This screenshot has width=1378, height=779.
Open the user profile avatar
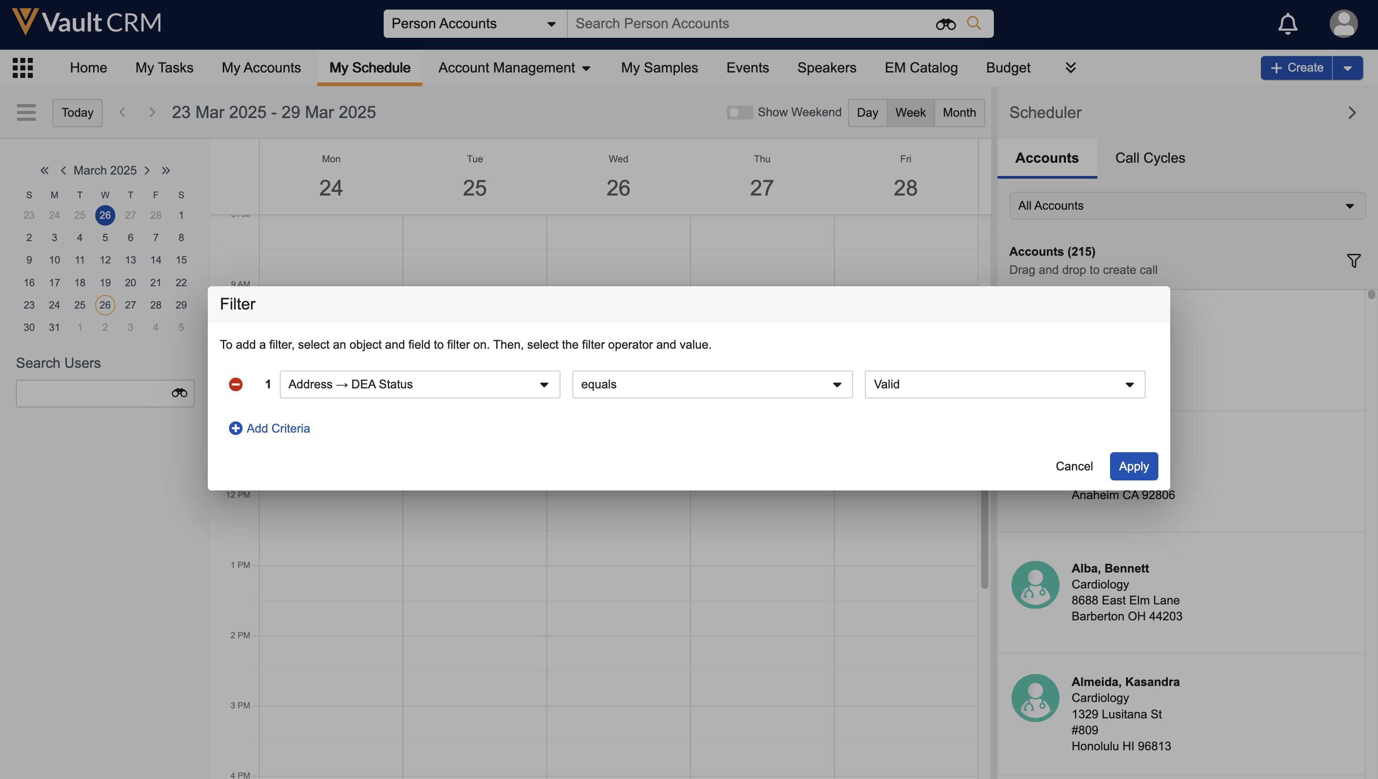(x=1343, y=24)
